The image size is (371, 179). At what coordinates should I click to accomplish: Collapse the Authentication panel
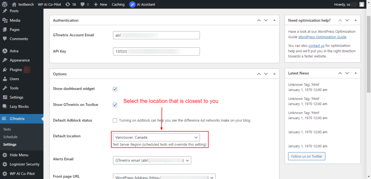pyautogui.click(x=275, y=20)
